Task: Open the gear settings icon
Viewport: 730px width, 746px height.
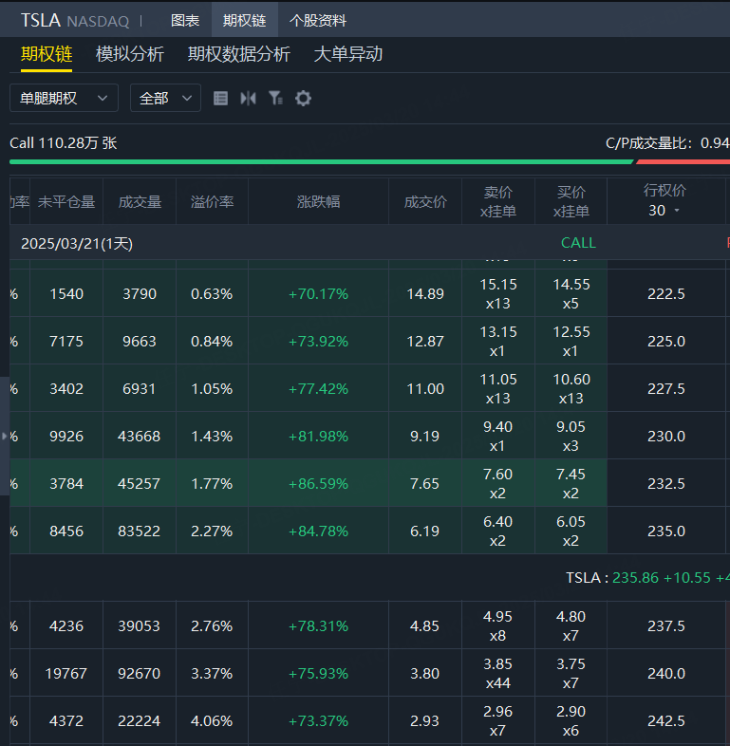Action: coord(303,98)
